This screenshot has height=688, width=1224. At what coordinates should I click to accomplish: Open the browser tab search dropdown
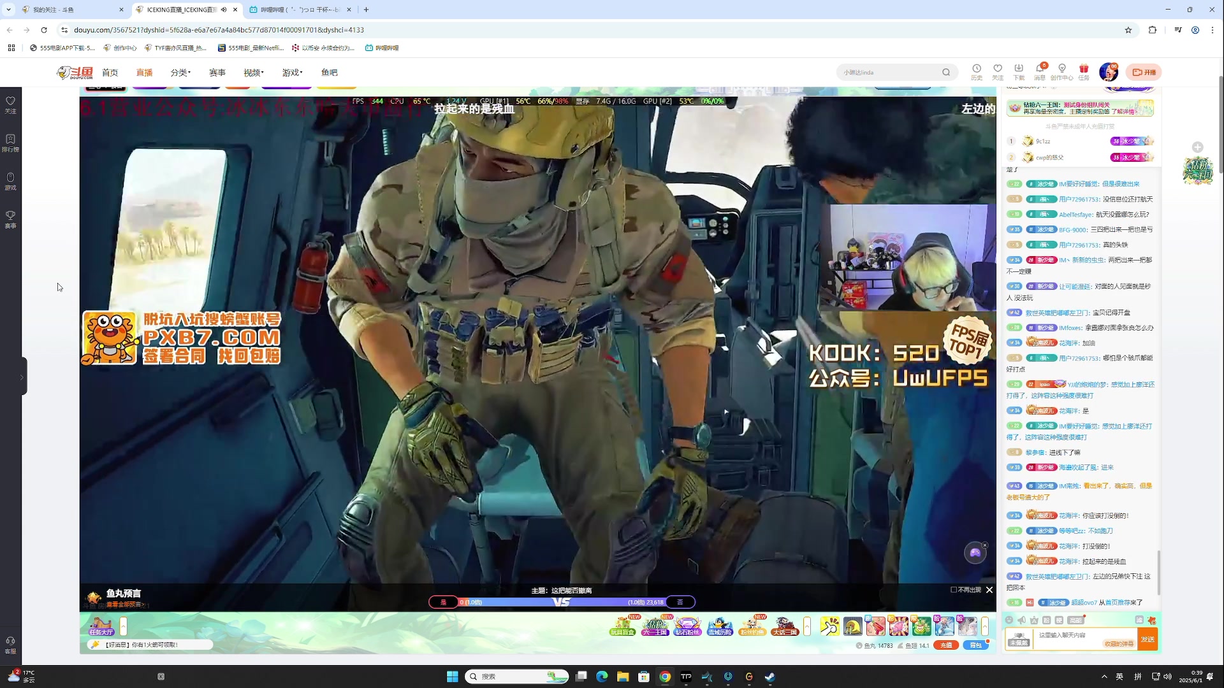[8, 10]
